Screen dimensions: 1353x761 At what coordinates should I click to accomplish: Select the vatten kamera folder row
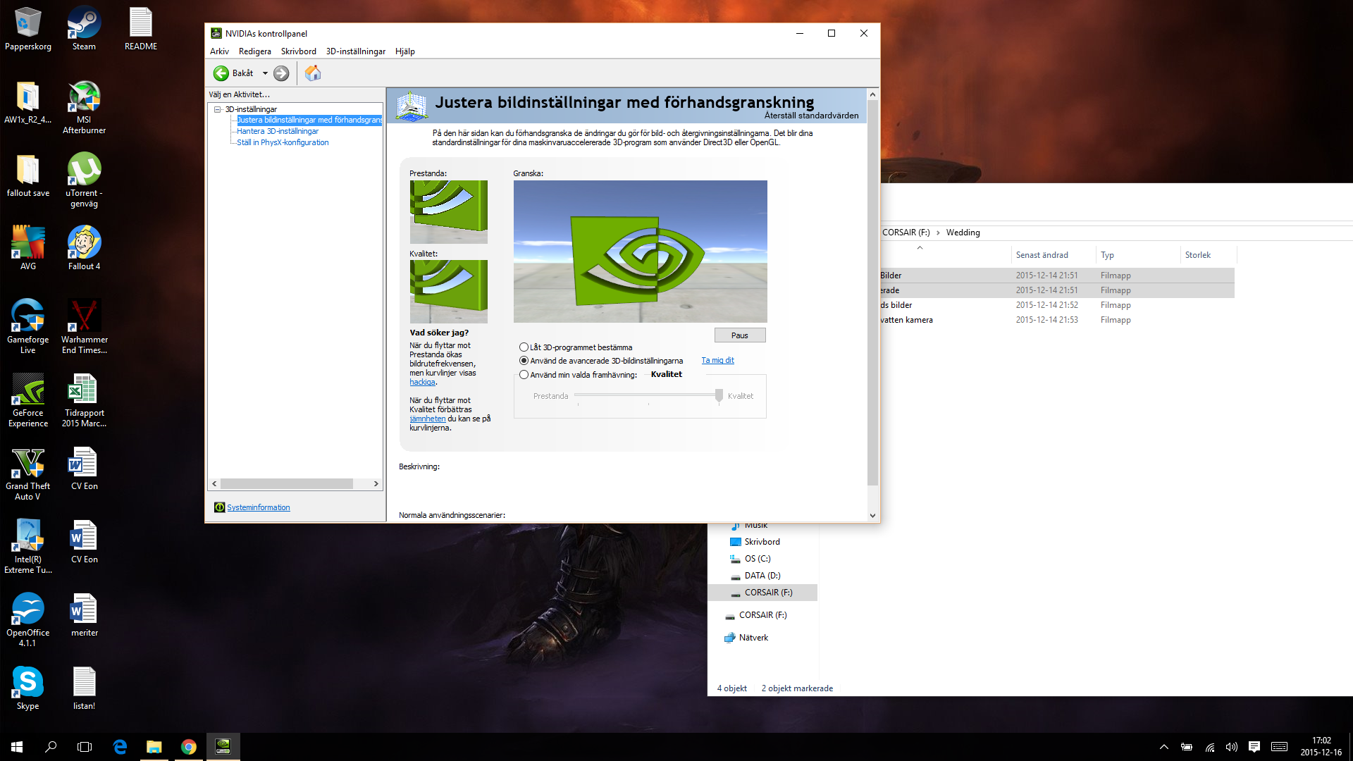(x=1057, y=320)
